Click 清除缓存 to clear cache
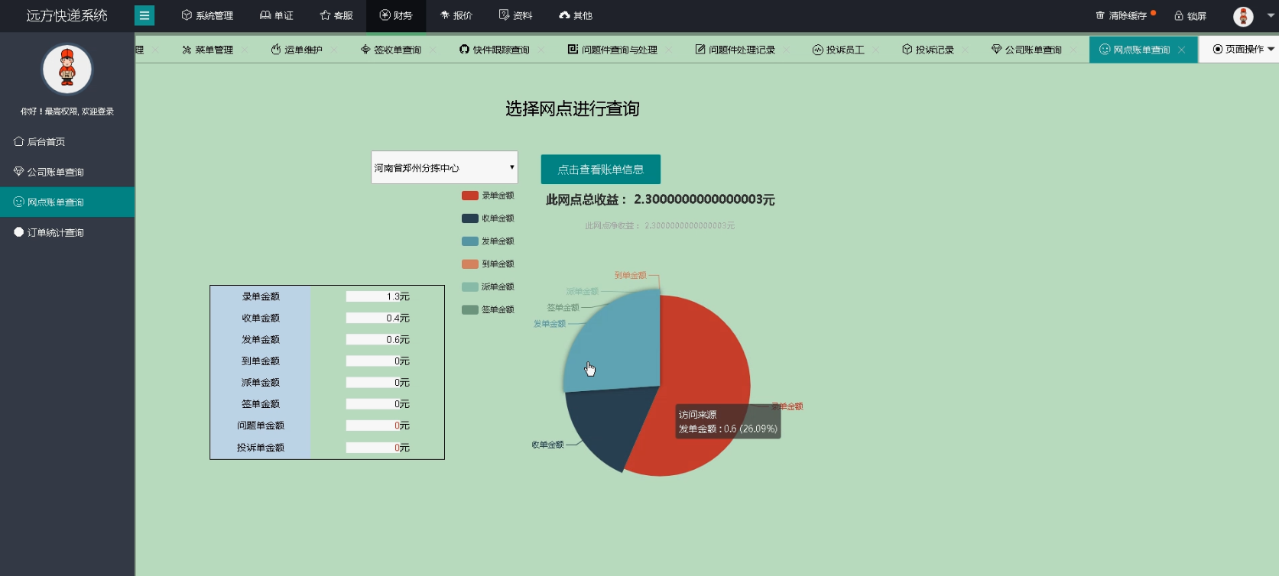Viewport: 1279px width, 576px height. point(1122,15)
